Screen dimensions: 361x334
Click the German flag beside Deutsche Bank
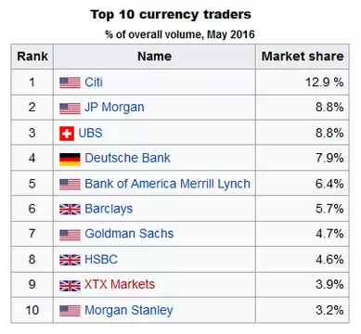point(70,159)
